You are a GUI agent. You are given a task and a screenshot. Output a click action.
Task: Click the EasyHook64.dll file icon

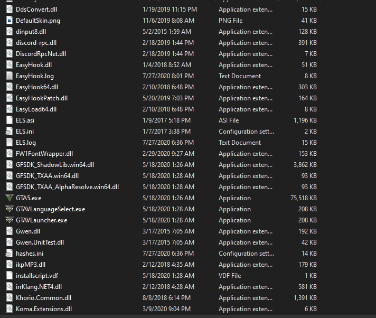[10, 87]
